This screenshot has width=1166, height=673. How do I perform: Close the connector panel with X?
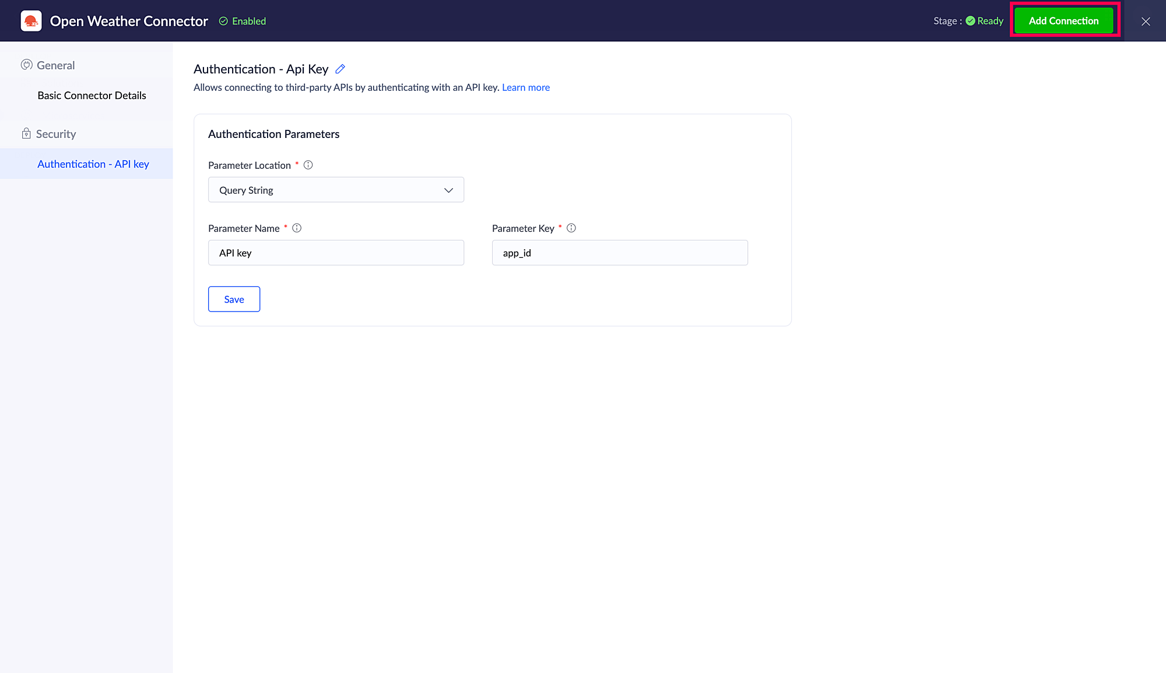coord(1146,22)
